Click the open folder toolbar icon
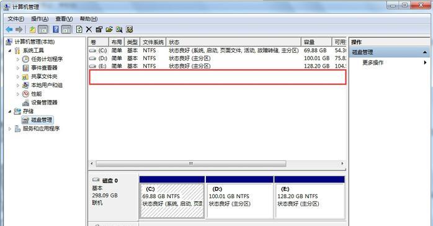 [x=109, y=29]
